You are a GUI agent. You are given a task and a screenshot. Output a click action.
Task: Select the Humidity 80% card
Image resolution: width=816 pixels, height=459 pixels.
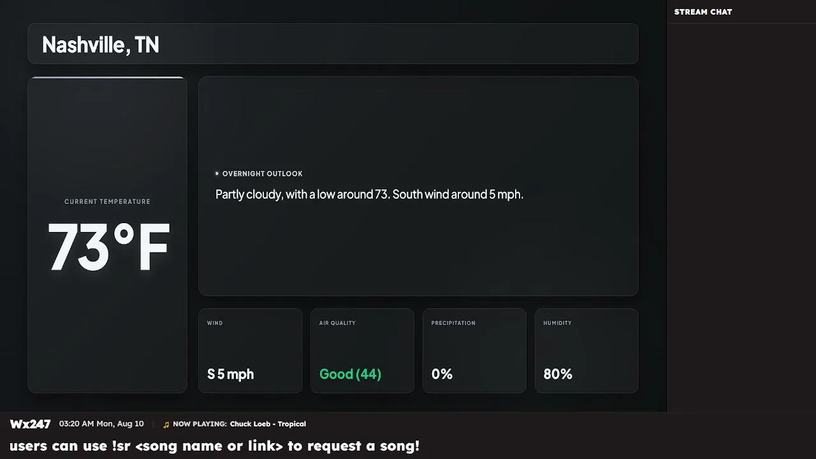point(586,351)
